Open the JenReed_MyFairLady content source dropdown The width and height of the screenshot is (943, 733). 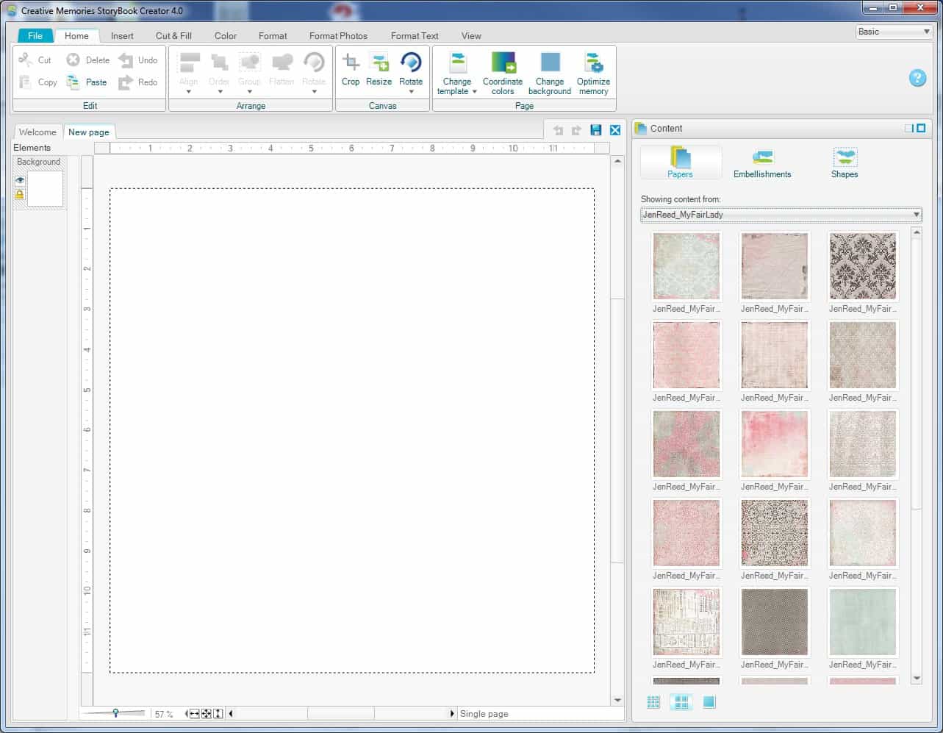point(781,215)
